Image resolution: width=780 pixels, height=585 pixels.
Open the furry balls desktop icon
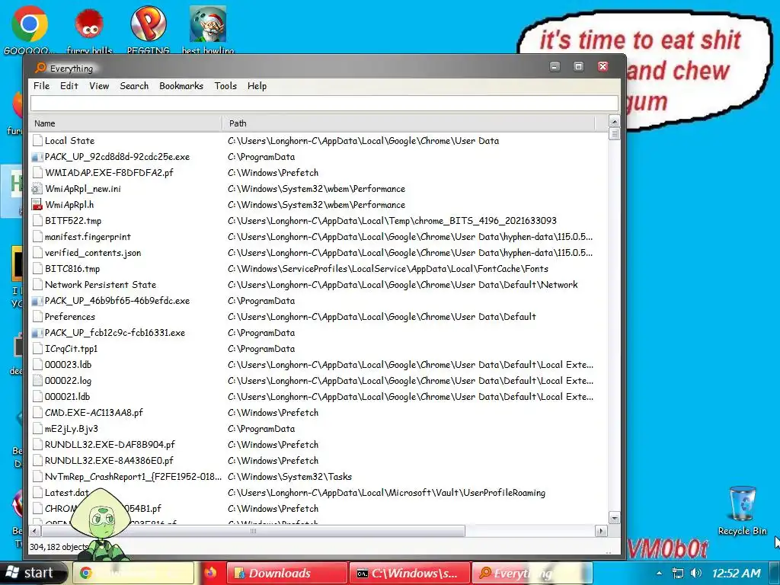(x=89, y=24)
